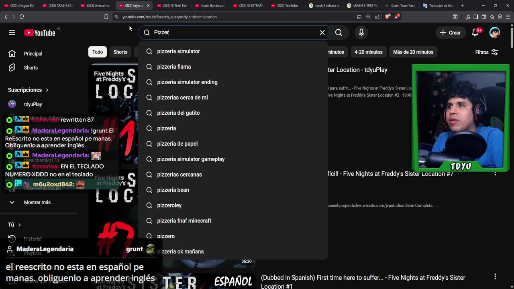Image resolution: width=514 pixels, height=289 pixels.
Task: Bookmark the page with bookmark icon
Action: [x=106, y=17]
